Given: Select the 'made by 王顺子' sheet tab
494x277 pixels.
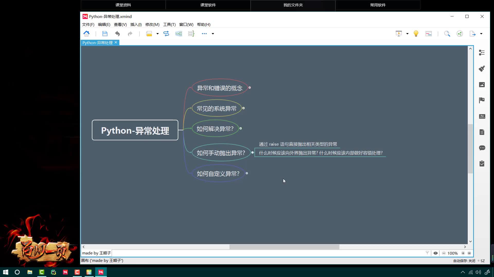Looking at the screenshot, I should 96,253.
